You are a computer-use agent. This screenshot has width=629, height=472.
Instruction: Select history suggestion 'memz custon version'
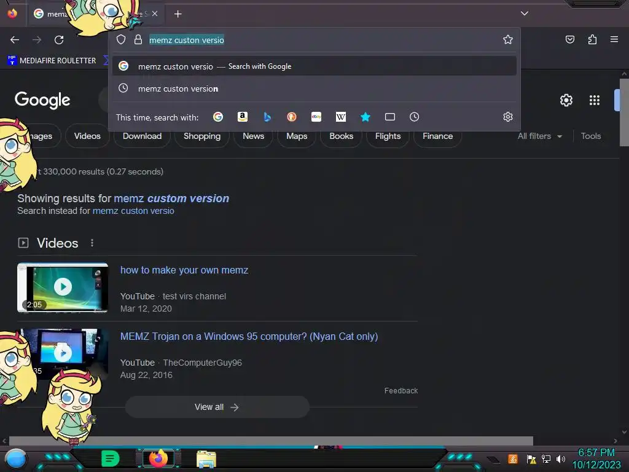click(314, 88)
